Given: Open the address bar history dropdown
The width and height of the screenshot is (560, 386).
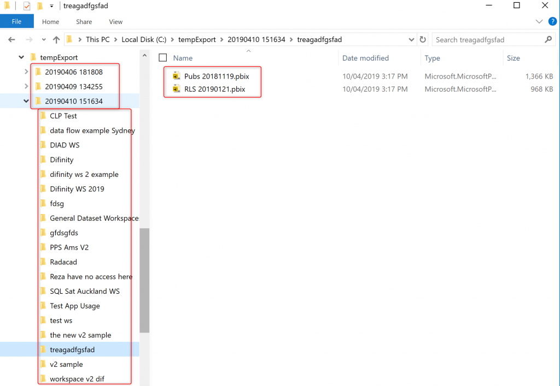Looking at the screenshot, I should click(411, 40).
